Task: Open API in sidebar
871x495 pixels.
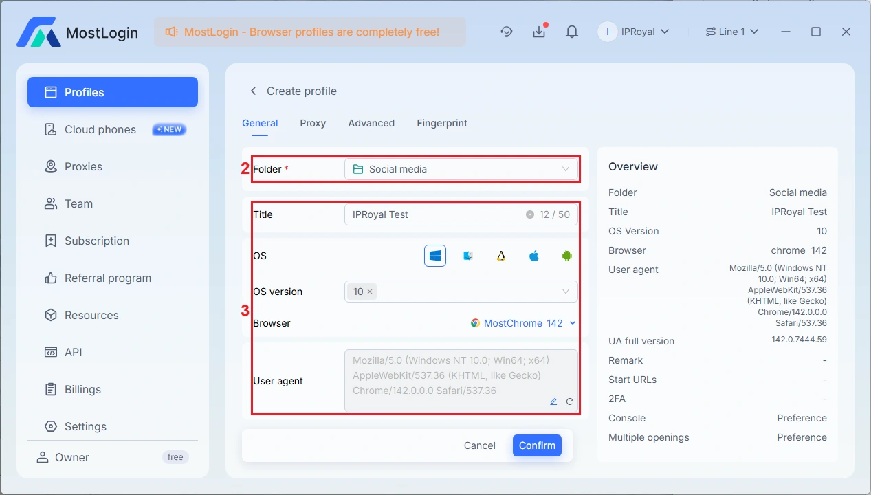Action: point(113,352)
